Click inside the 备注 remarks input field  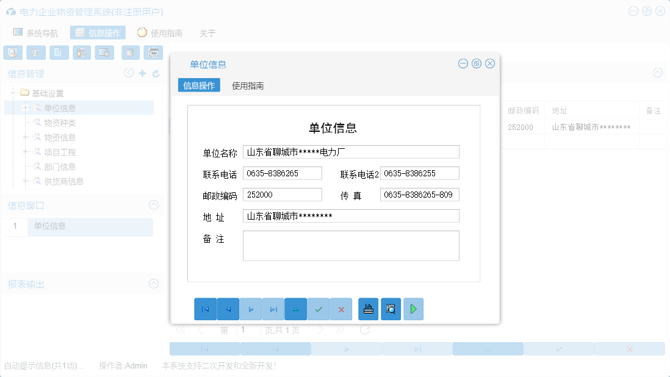click(351, 245)
